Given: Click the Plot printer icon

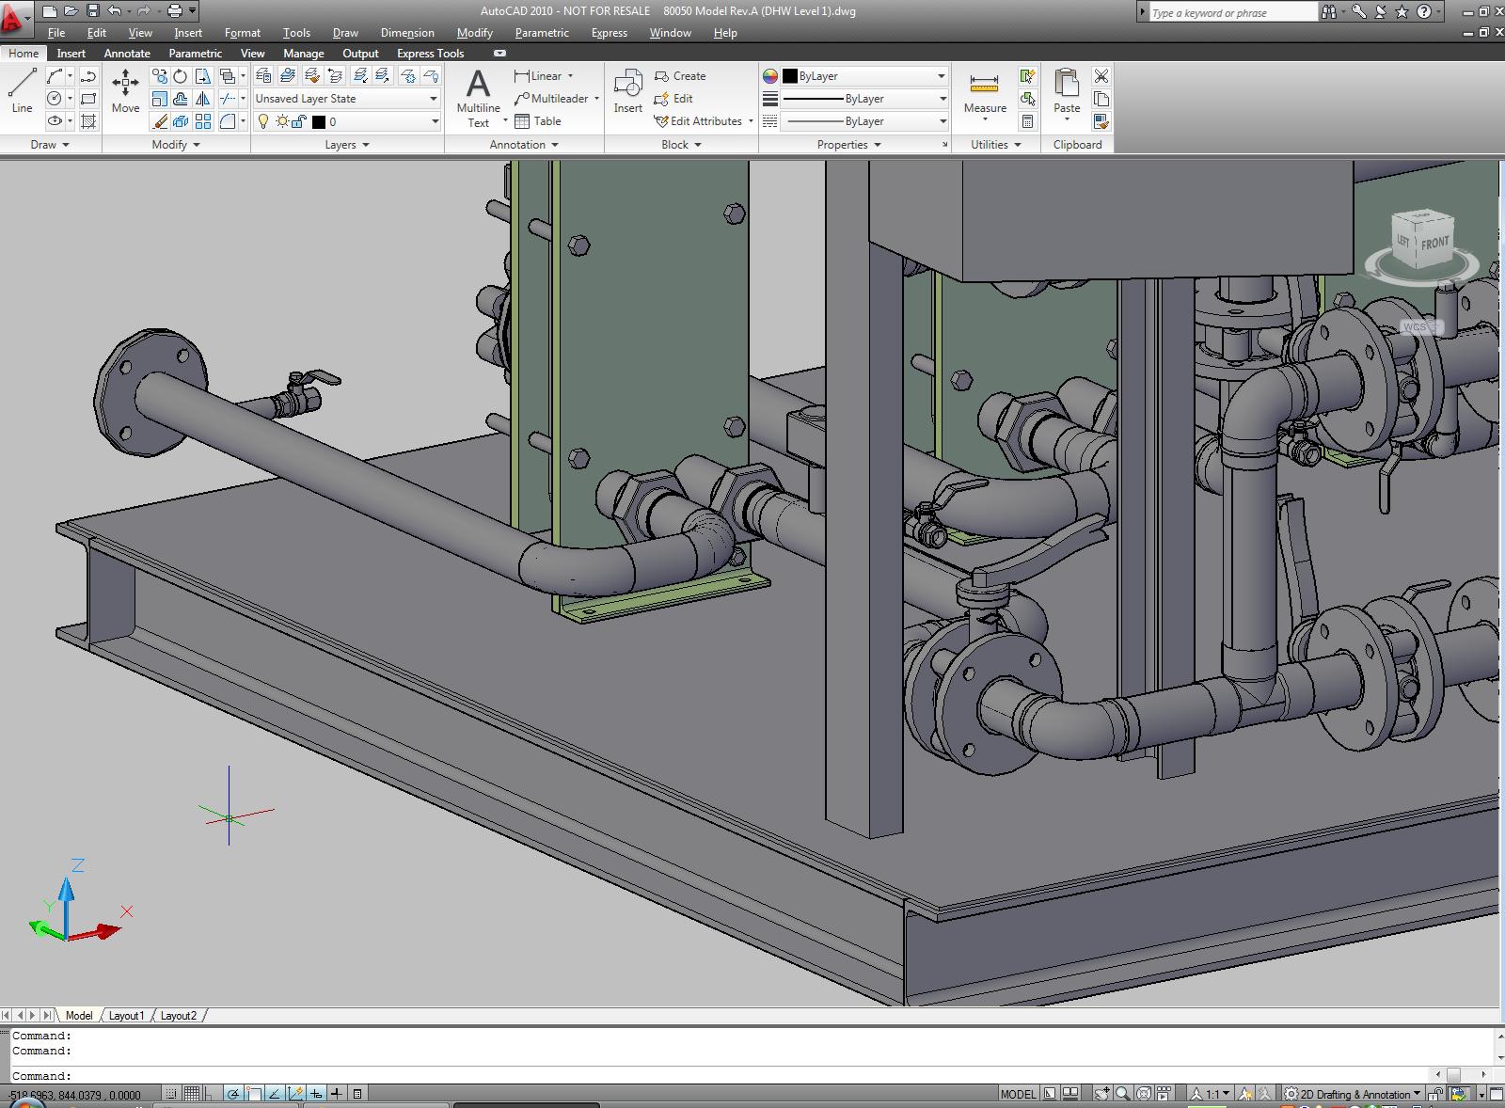Looking at the screenshot, I should click(175, 11).
